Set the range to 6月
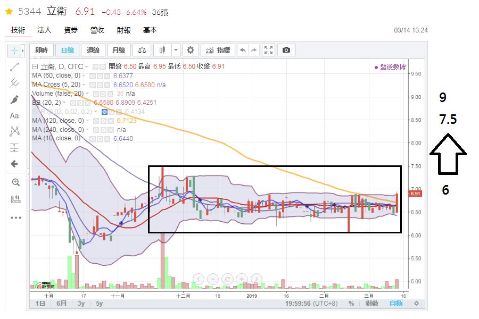This screenshot has width=479, height=319. pos(61,304)
